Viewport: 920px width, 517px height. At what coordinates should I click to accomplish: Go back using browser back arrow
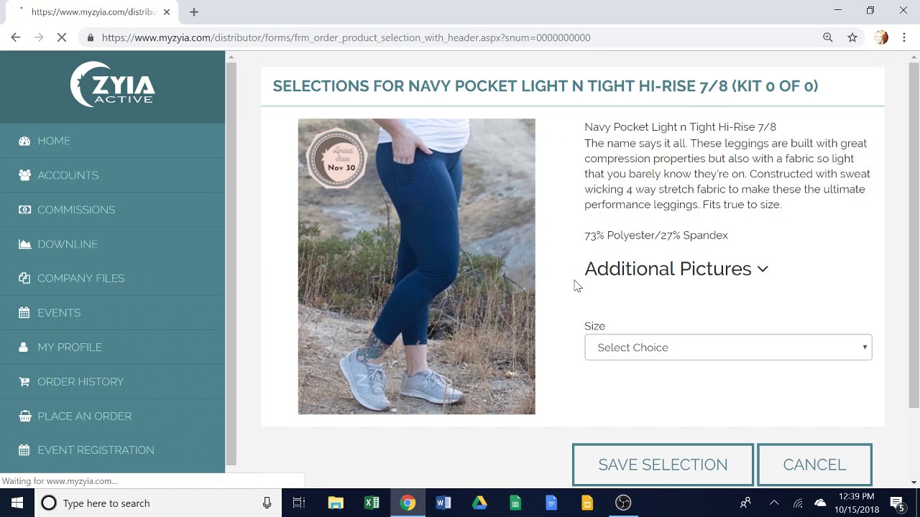tap(16, 37)
